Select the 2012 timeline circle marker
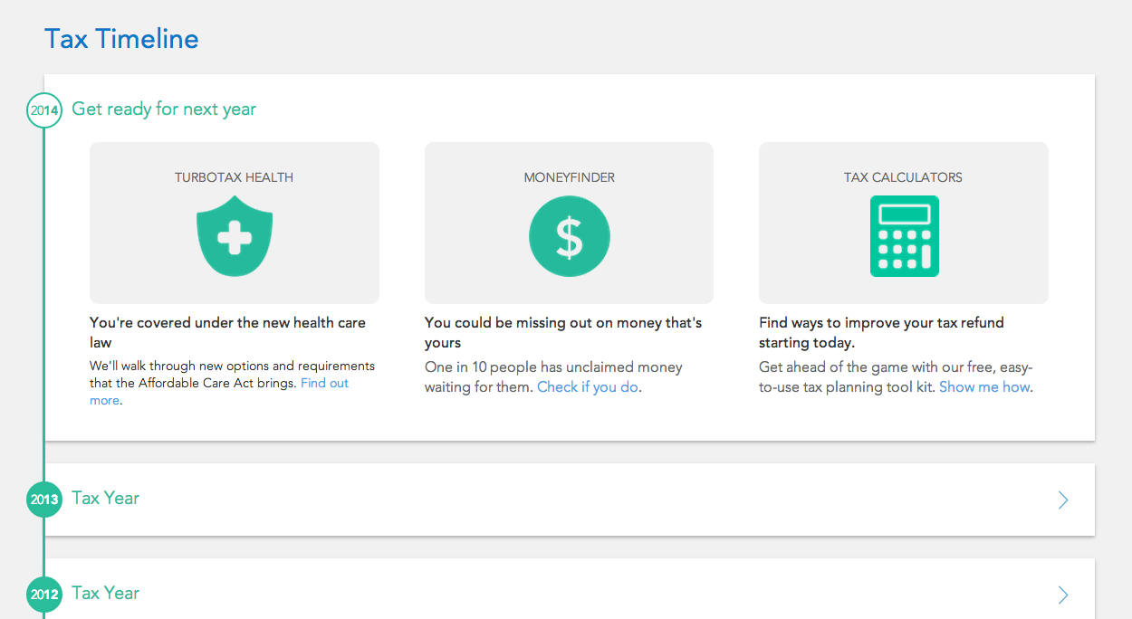Screen dimensions: 1132x619 (44, 595)
